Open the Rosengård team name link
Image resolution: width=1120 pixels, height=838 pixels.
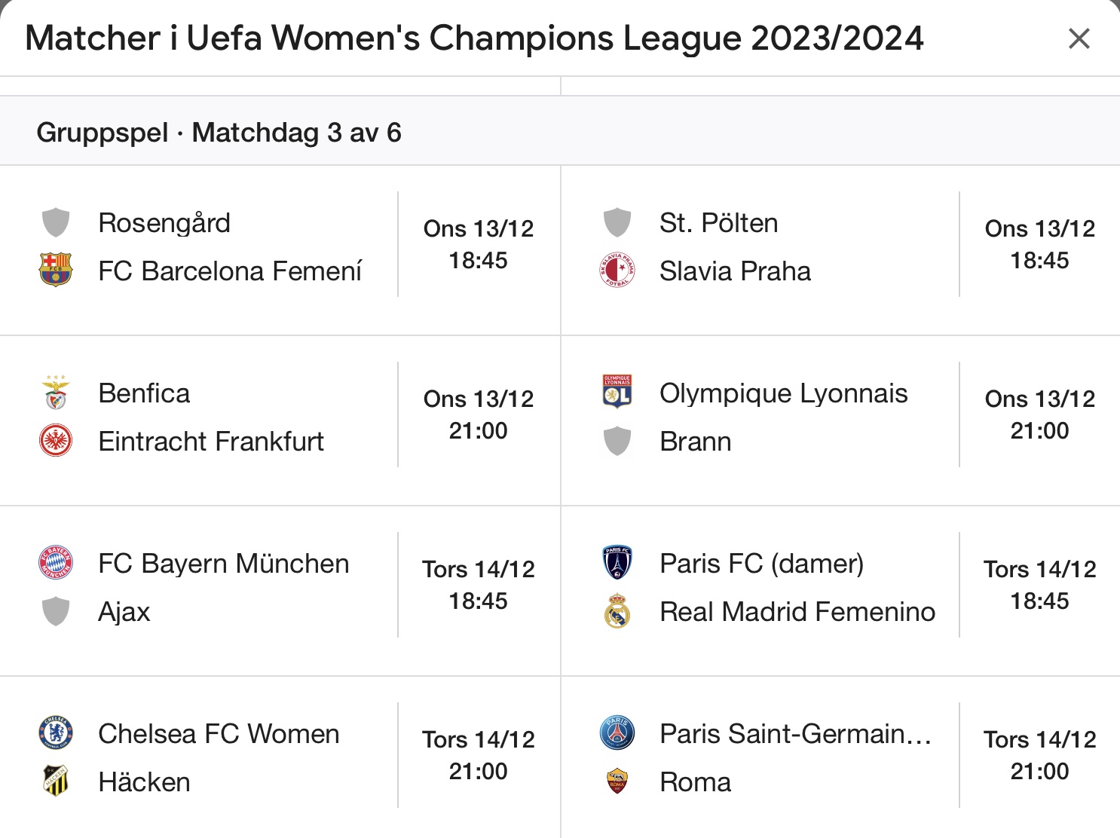[x=164, y=223]
